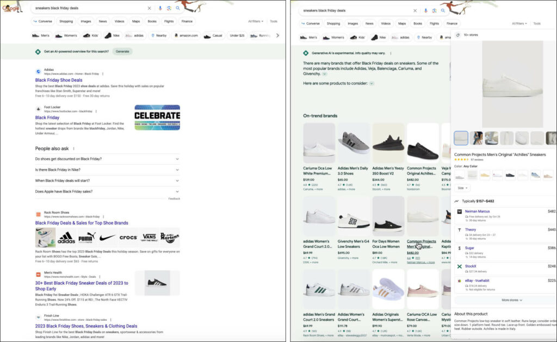Click the voice search microphone in left window

159,8
